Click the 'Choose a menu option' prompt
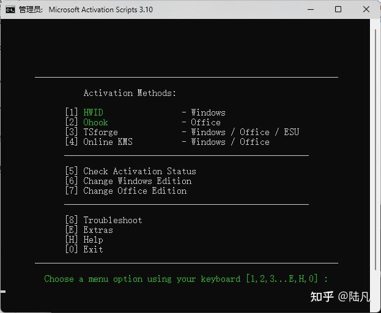381x313 pixels. click(x=186, y=279)
